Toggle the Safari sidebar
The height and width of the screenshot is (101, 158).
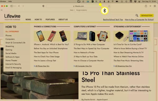pyautogui.click(x=12, y=6)
